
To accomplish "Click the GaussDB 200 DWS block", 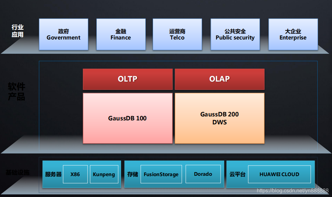I will coord(220,118).
